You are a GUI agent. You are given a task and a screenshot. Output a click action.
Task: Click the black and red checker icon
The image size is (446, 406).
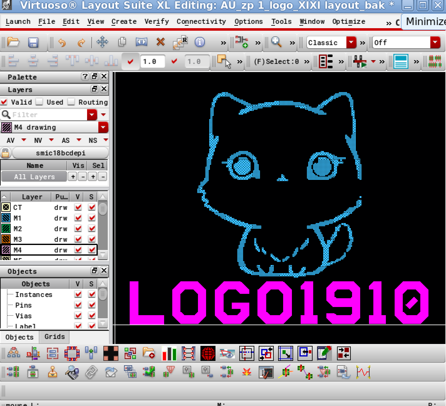111,354
